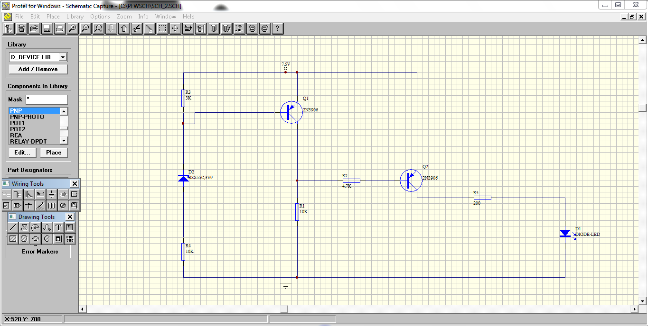The image size is (648, 326).
Task: Click the Open file toolbar icon
Action: [x=34, y=28]
